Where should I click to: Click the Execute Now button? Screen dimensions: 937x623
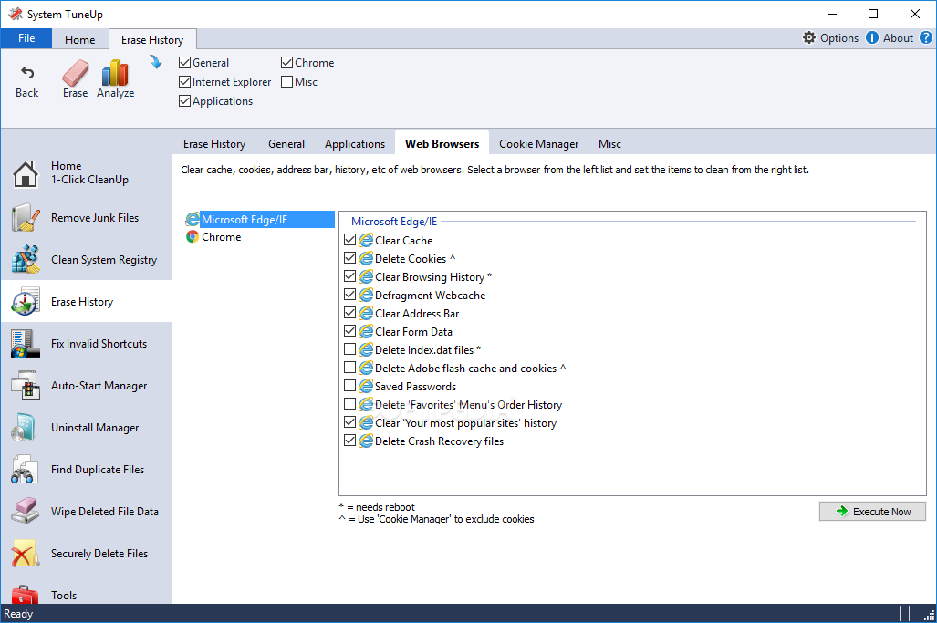click(x=872, y=512)
